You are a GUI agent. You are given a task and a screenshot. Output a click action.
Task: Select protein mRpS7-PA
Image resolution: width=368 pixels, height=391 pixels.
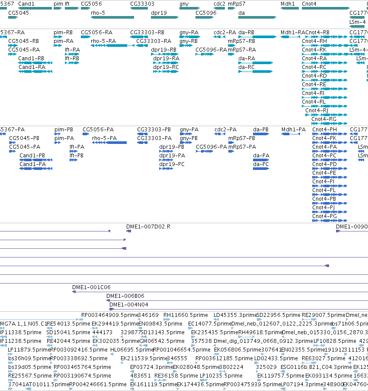tap(242, 147)
